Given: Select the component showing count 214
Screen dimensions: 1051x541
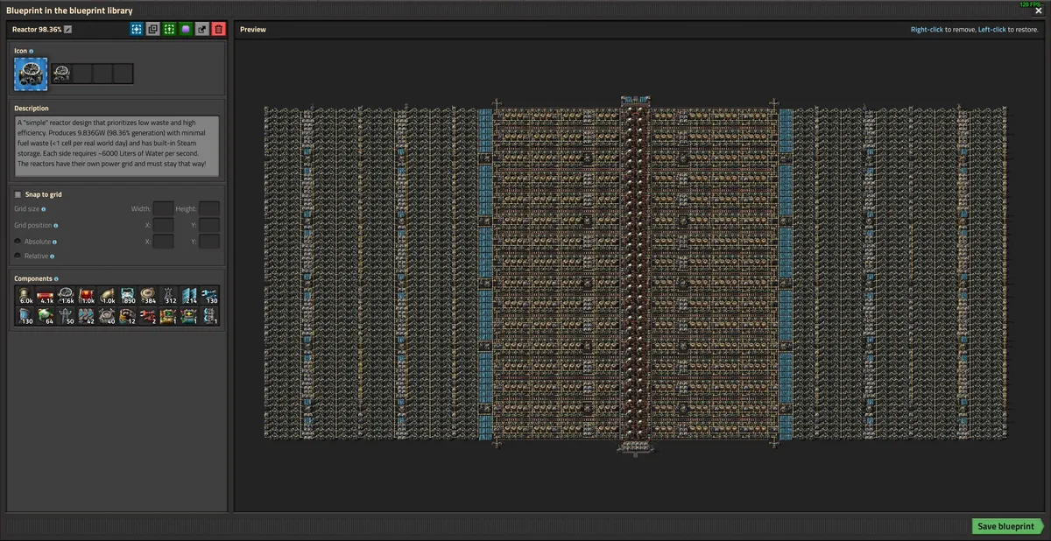Looking at the screenshot, I should pyautogui.click(x=187, y=295).
